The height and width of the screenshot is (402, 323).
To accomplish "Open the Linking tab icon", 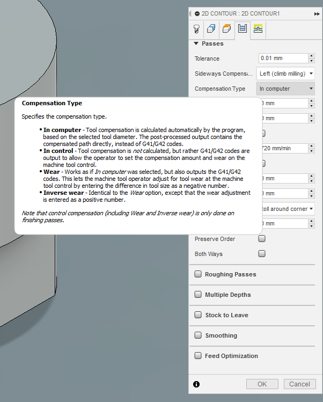I will click(x=258, y=29).
